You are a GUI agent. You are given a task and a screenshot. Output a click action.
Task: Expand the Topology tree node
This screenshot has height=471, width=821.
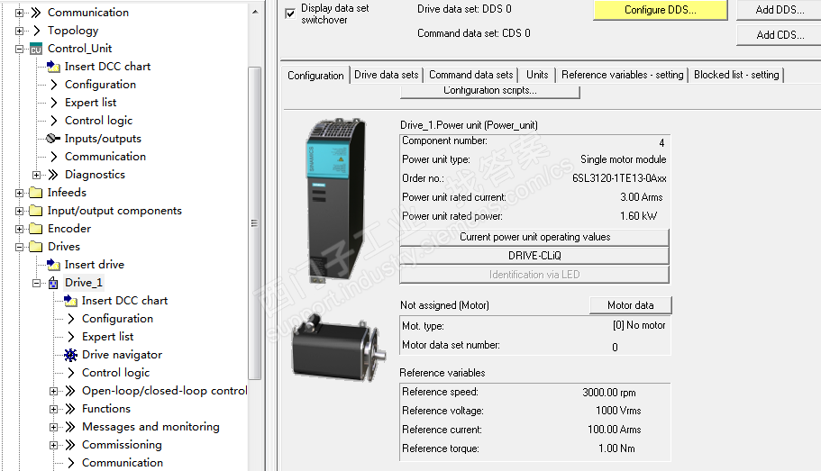tap(19, 31)
